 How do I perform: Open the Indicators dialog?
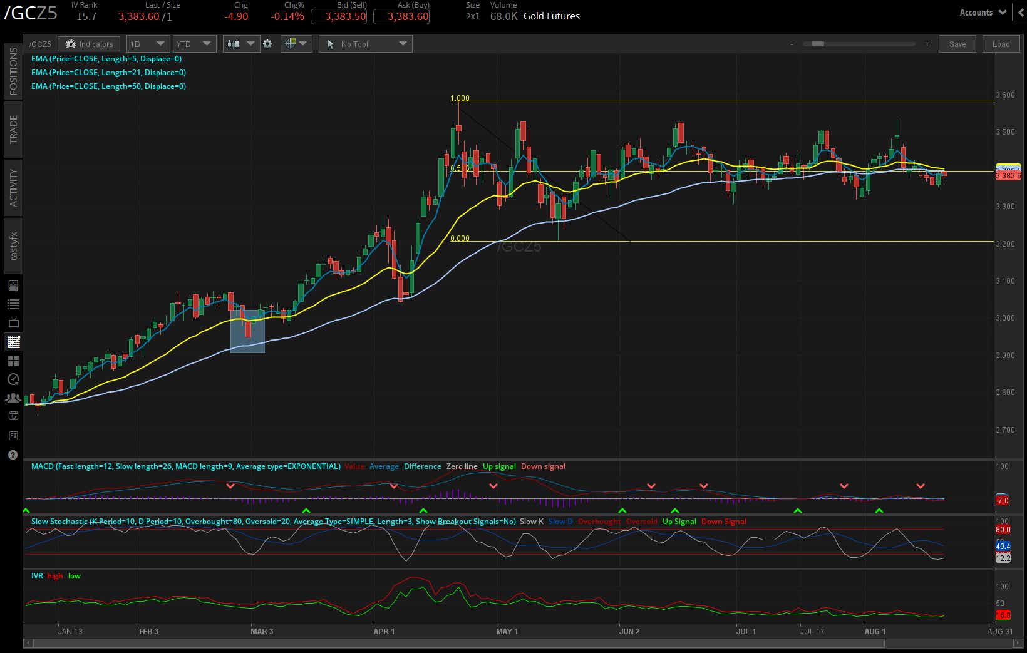(88, 44)
